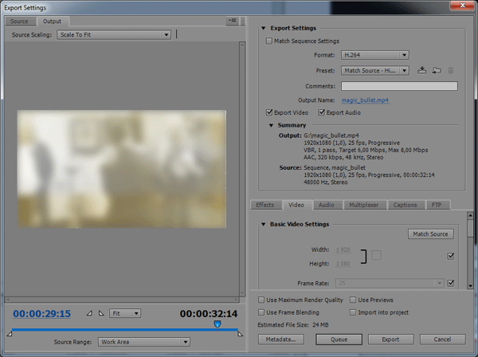Image resolution: width=478 pixels, height=357 pixels.
Task: Delete the selected preset
Action: click(451, 70)
